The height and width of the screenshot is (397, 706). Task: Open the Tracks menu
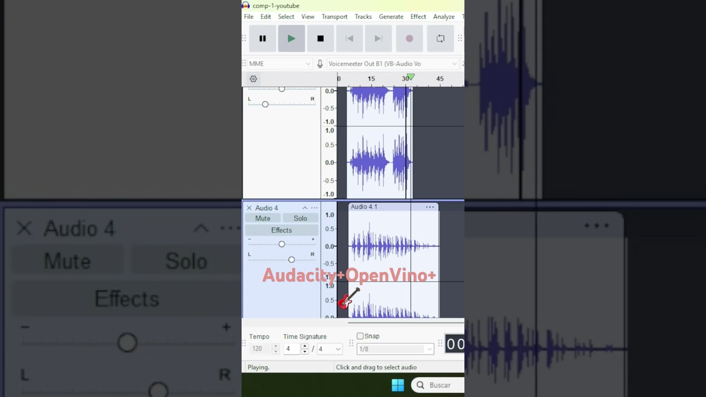click(363, 17)
